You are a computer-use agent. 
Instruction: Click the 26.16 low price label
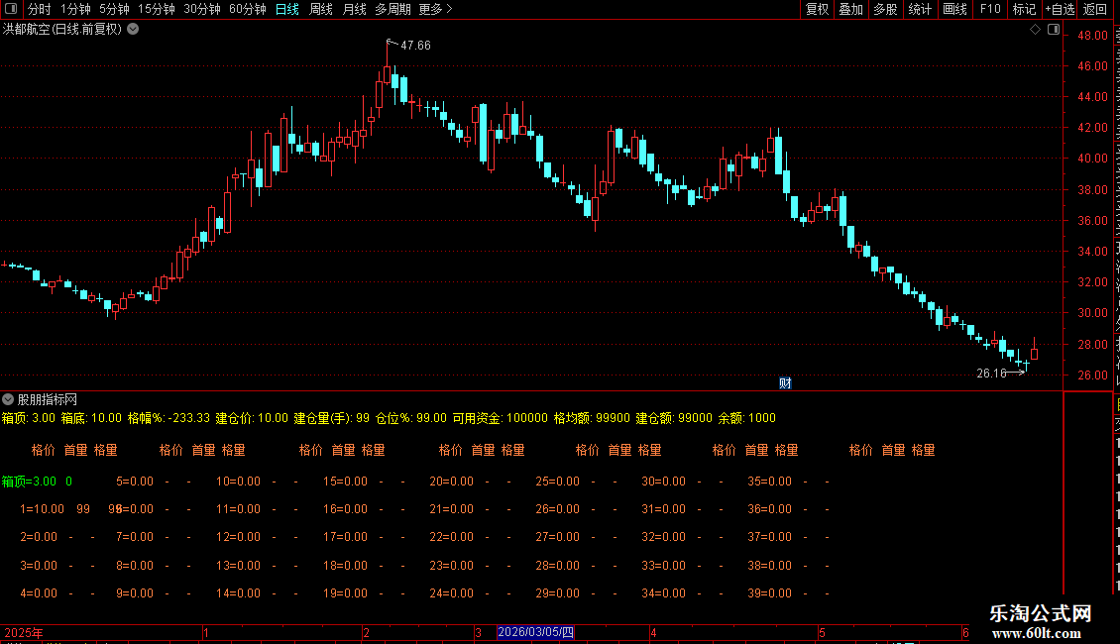(991, 374)
